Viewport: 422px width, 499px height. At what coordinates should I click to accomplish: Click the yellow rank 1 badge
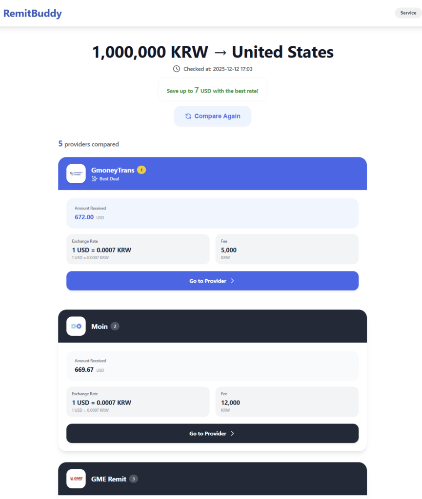click(x=141, y=170)
